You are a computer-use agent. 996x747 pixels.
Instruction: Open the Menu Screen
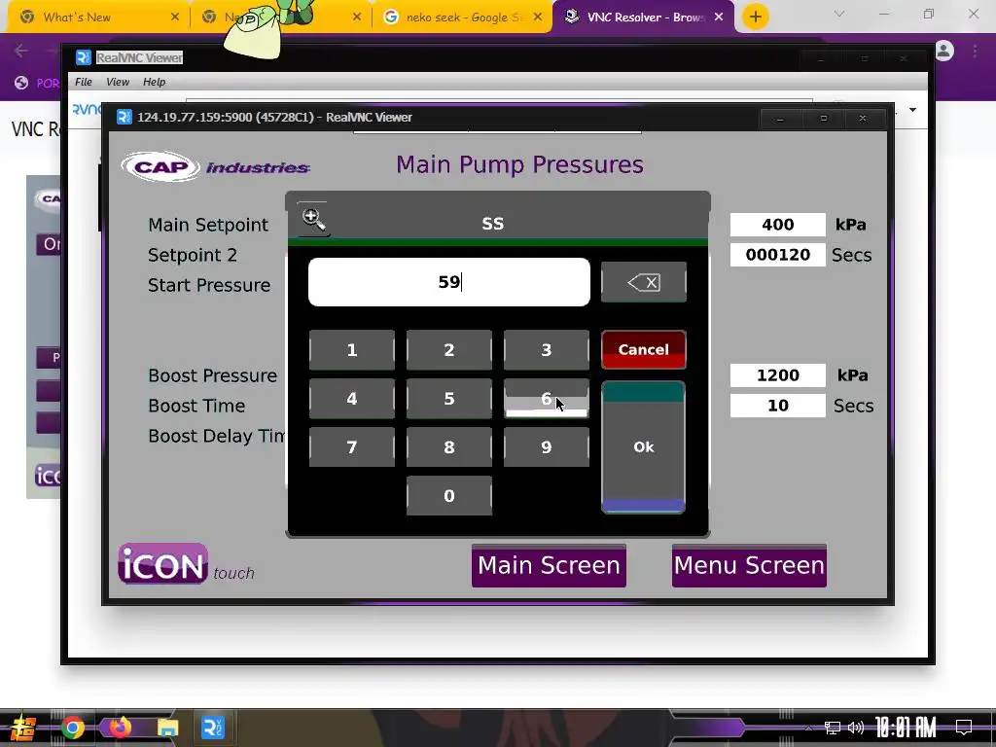750,565
